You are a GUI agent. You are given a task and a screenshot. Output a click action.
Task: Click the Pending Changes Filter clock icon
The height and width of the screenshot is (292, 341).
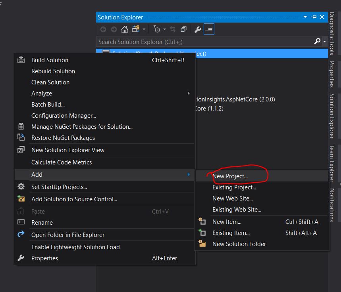[157, 29]
